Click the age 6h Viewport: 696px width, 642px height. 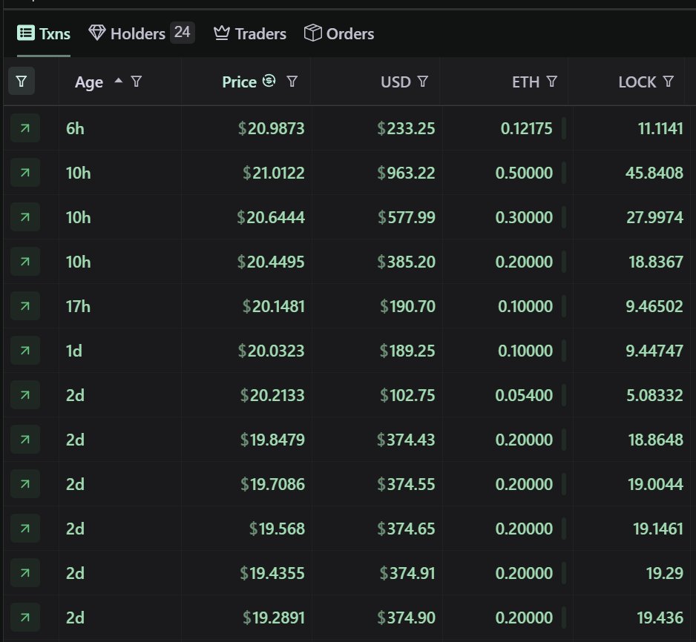coord(75,128)
